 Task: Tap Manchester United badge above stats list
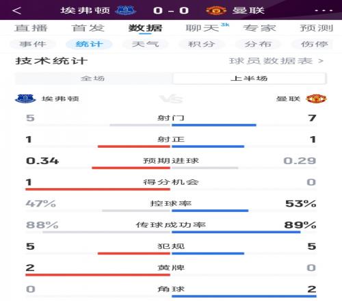(316, 99)
